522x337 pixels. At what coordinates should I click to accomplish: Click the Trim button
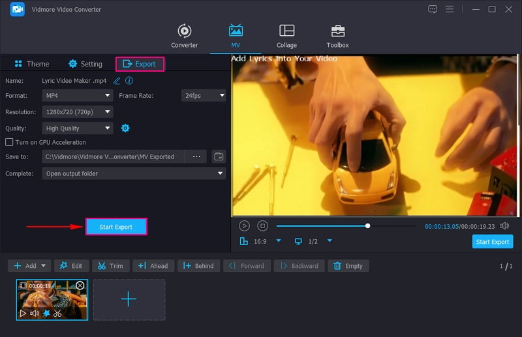click(x=109, y=266)
